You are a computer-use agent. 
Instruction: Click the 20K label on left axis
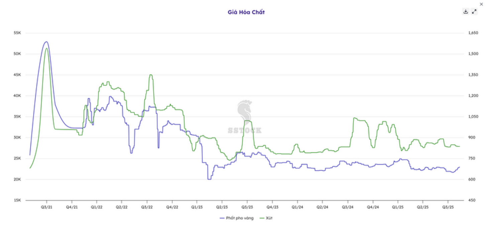17,179
